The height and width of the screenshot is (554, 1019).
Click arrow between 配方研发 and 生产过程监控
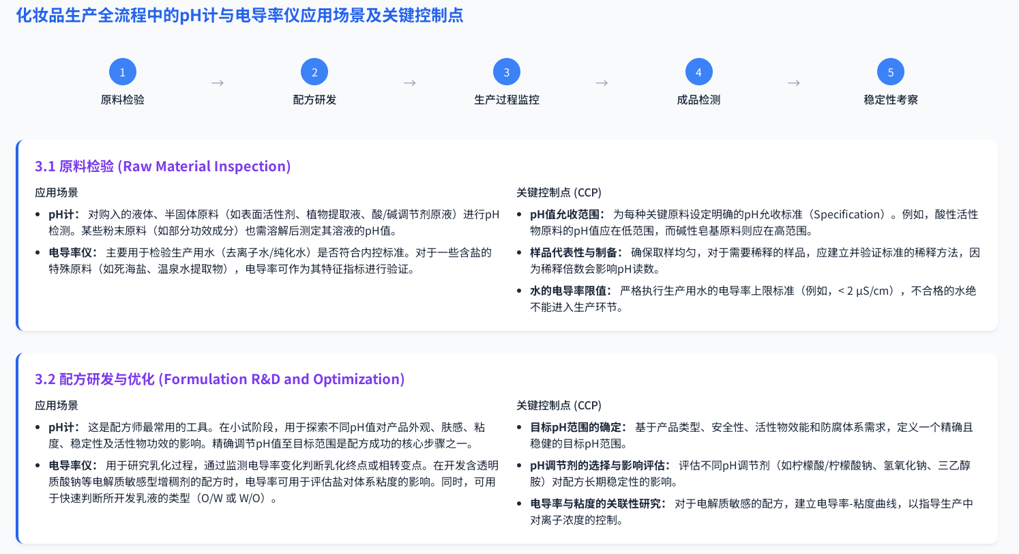[410, 83]
